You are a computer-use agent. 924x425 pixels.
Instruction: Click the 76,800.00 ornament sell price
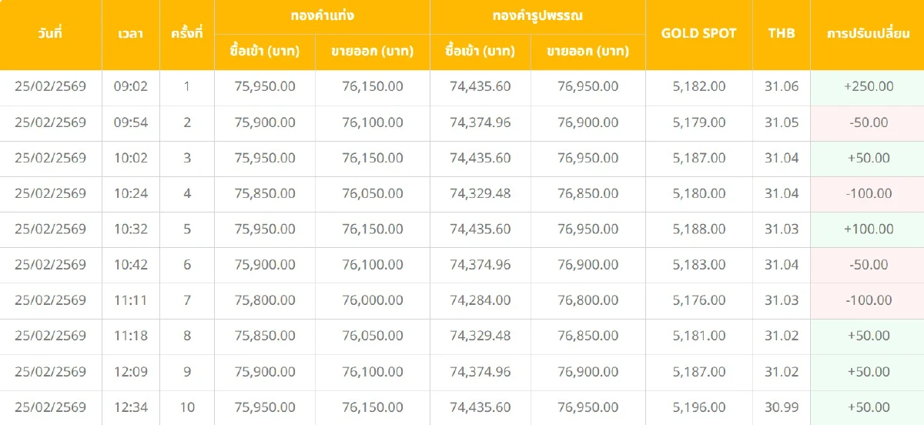588,300
